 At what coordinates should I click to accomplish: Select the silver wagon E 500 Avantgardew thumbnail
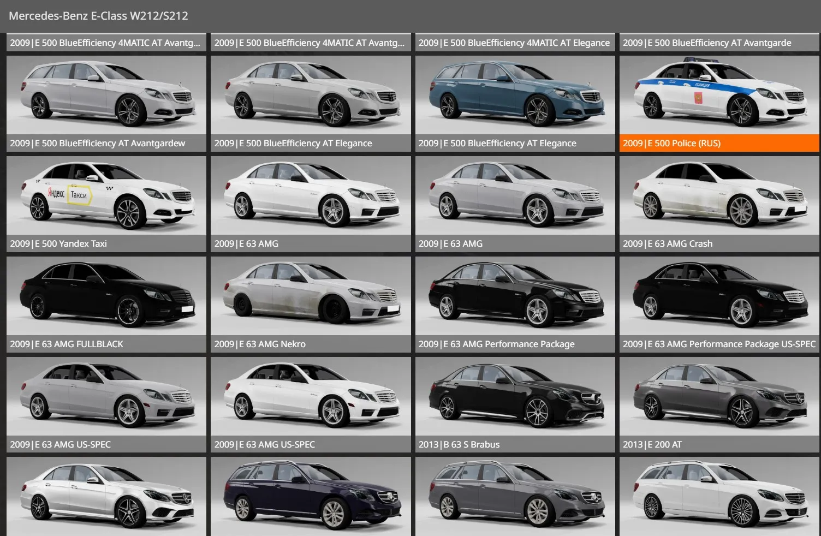pos(106,95)
